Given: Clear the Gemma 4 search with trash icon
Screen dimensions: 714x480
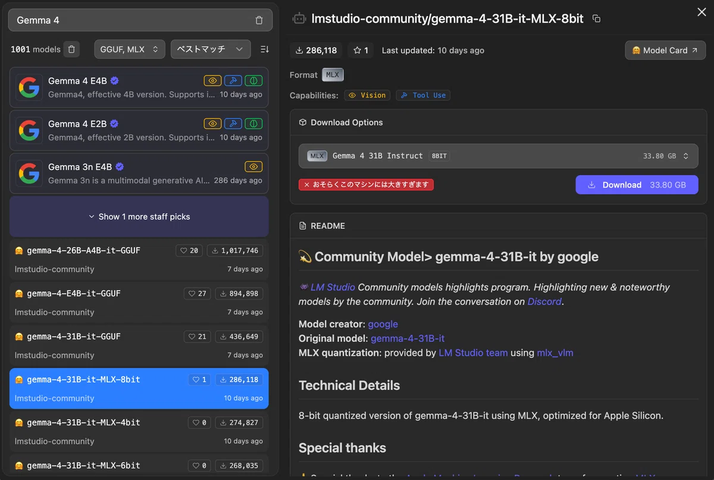Looking at the screenshot, I should pos(259,20).
